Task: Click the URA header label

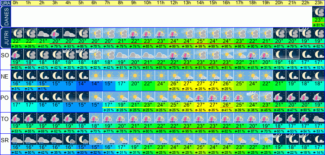Action: pos(5,3)
